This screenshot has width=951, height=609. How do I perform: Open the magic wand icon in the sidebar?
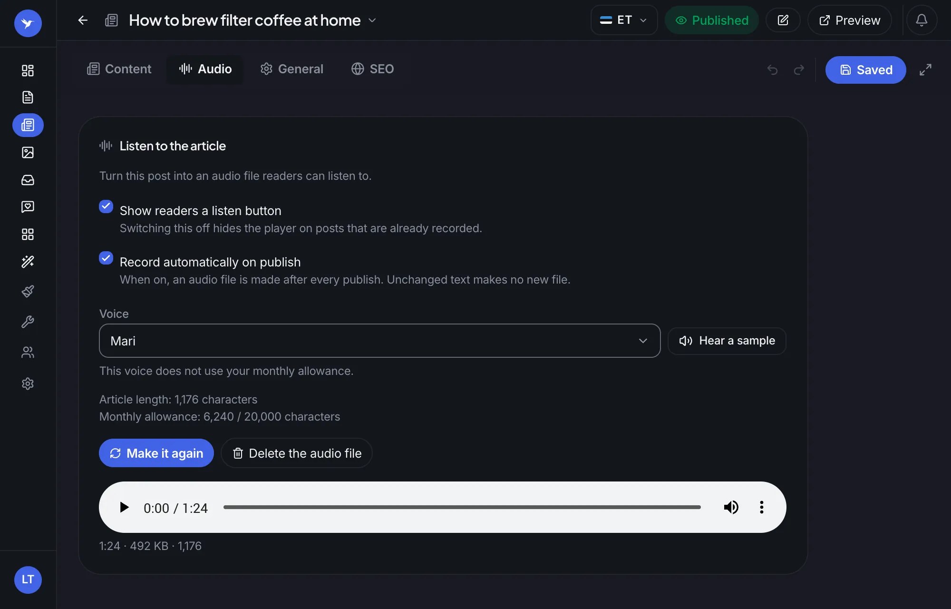click(x=28, y=262)
